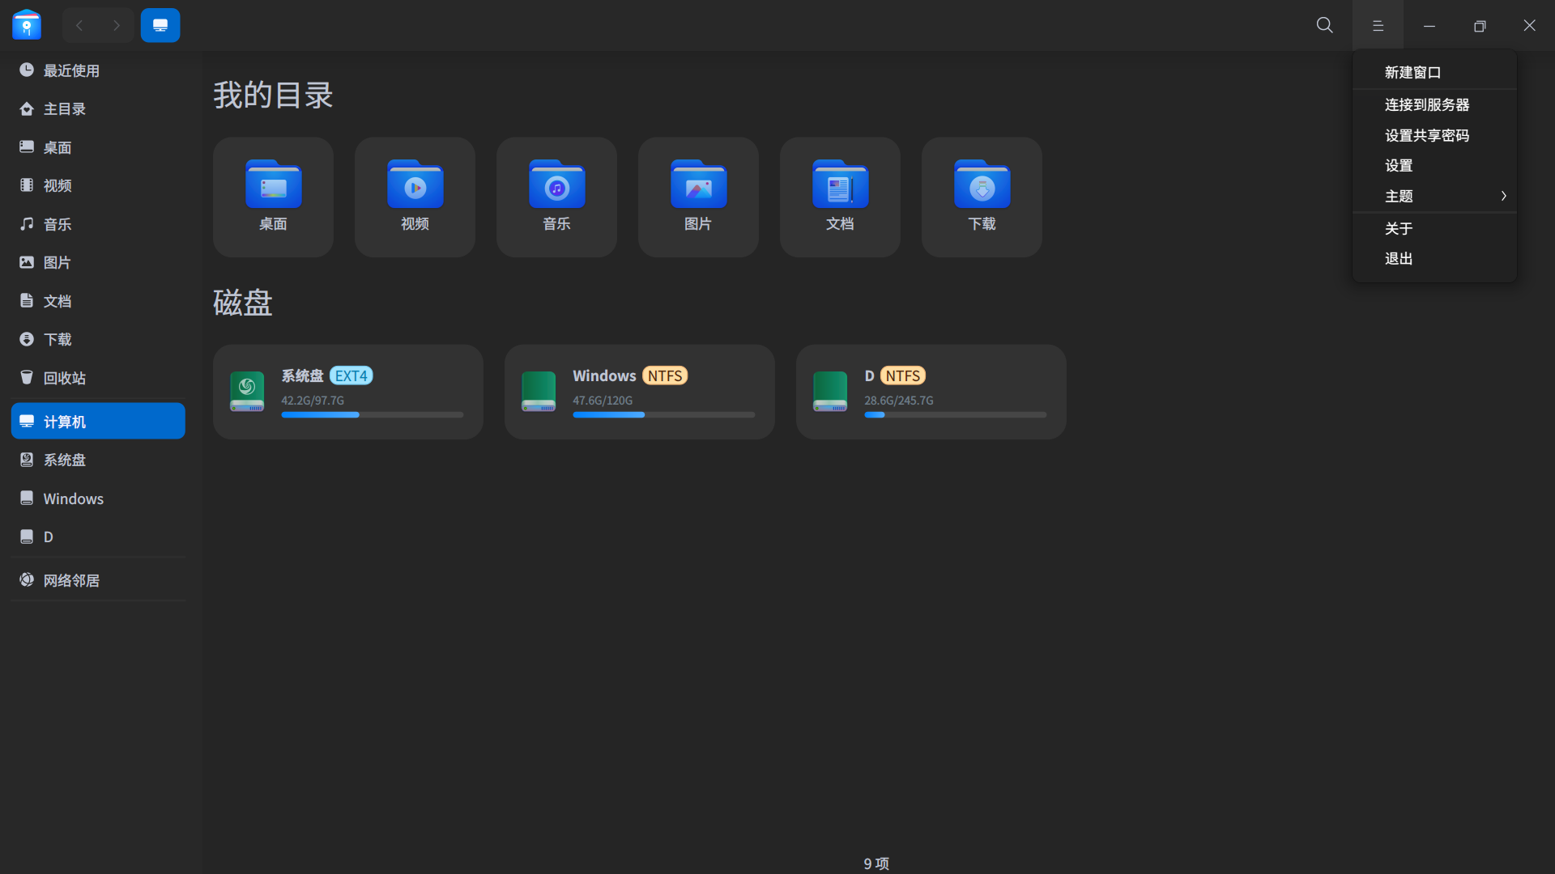Open the Music folder icon
The height and width of the screenshot is (874, 1555).
pyautogui.click(x=556, y=186)
